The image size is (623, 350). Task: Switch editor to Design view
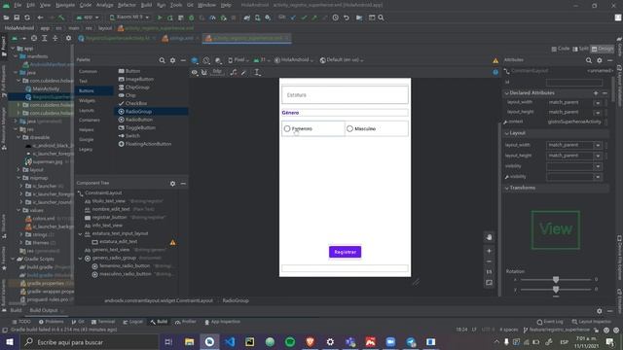(603, 49)
